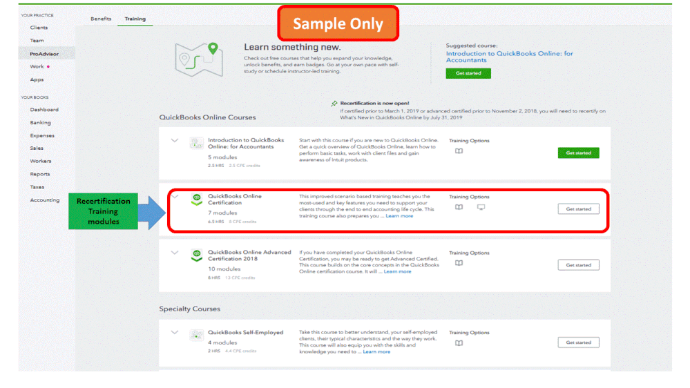Image resolution: width=690 pixels, height=388 pixels.
Task: Go to Dashboard in the sidebar
Action: [44, 110]
